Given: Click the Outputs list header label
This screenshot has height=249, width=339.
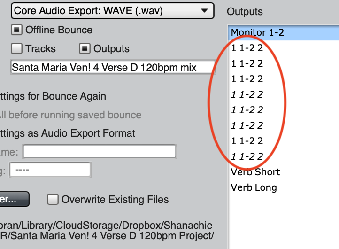Looking at the screenshot, I should tap(245, 12).
